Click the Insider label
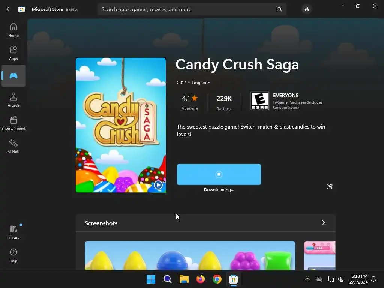Image resolution: width=384 pixels, height=288 pixels. tap(72, 9)
